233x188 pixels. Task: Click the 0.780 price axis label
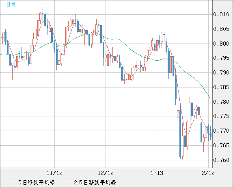click(x=221, y=102)
